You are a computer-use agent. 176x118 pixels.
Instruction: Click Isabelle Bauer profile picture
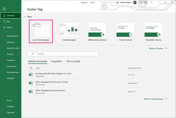pyautogui.click(x=135, y=2)
